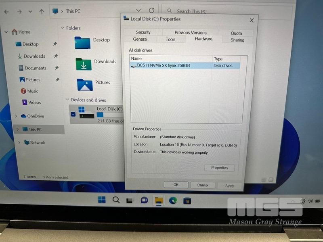The width and height of the screenshot is (323, 242).
Task: Open the taskbar Search icon
Action: coord(116,200)
